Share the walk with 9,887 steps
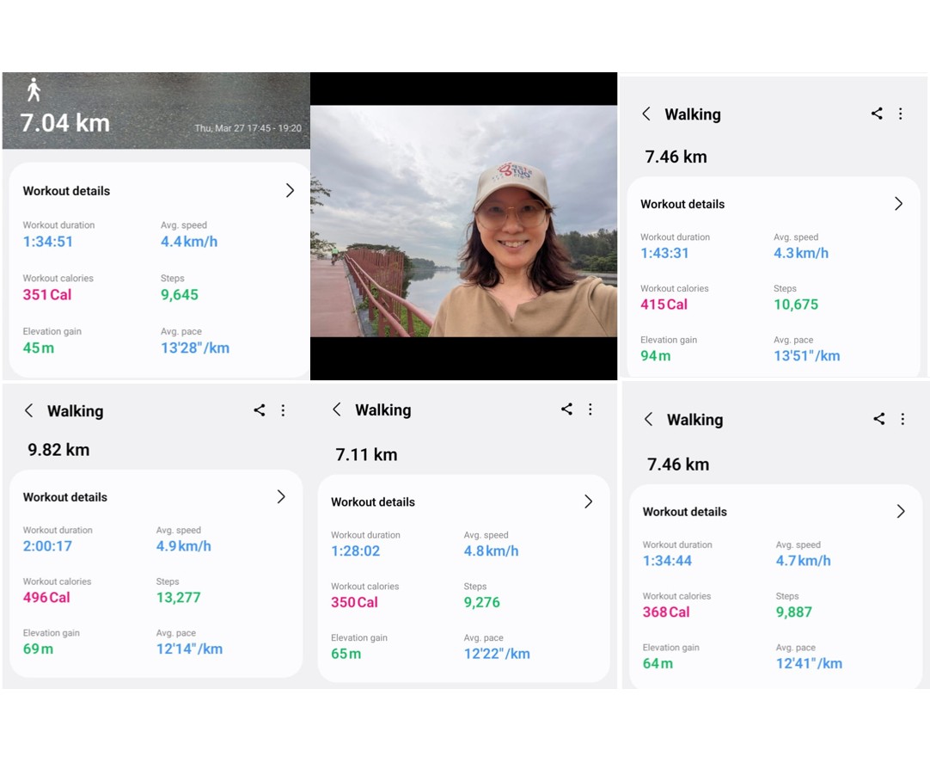Viewport: 930px width, 769px height. point(878,419)
